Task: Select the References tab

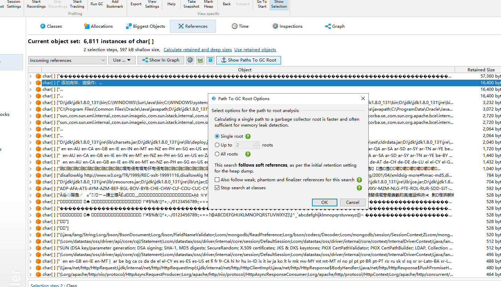Action: [x=193, y=26]
